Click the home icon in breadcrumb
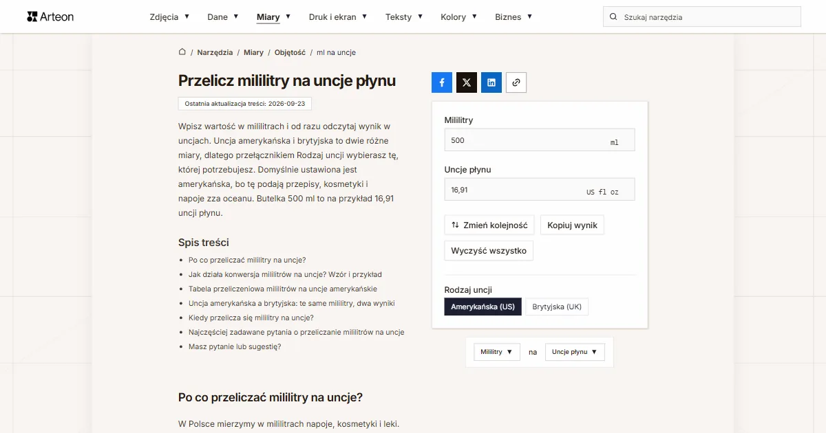The width and height of the screenshot is (826, 433). tap(182, 52)
